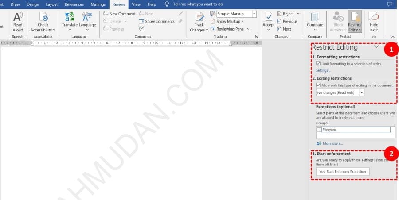This screenshot has width=399, height=200.
Task: Open the Compare documents tool
Action: 315,18
